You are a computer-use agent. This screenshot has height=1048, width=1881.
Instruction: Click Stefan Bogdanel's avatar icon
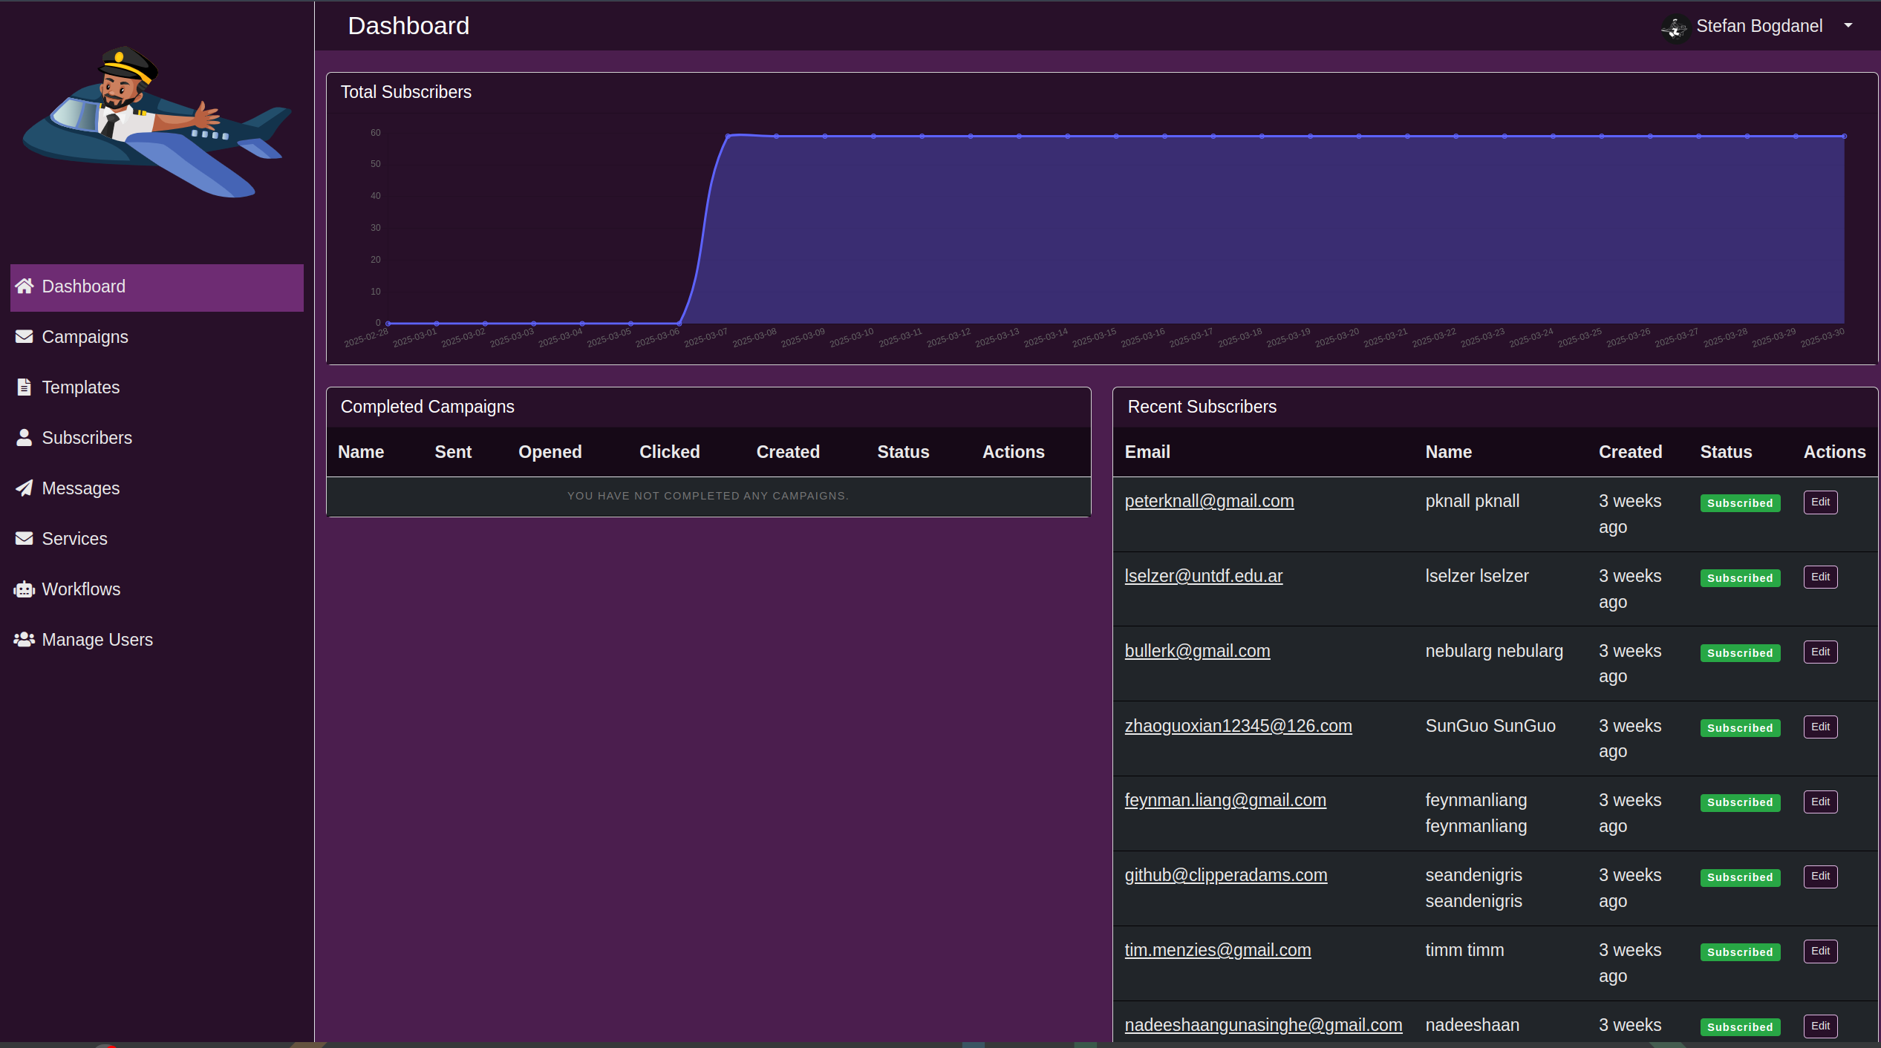(1675, 28)
